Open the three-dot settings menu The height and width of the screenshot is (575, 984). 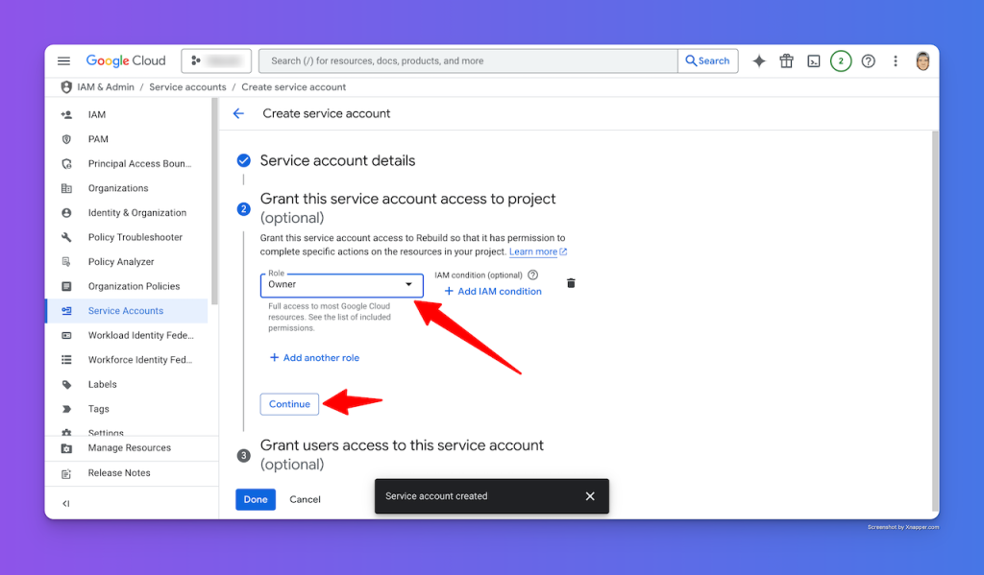(896, 60)
